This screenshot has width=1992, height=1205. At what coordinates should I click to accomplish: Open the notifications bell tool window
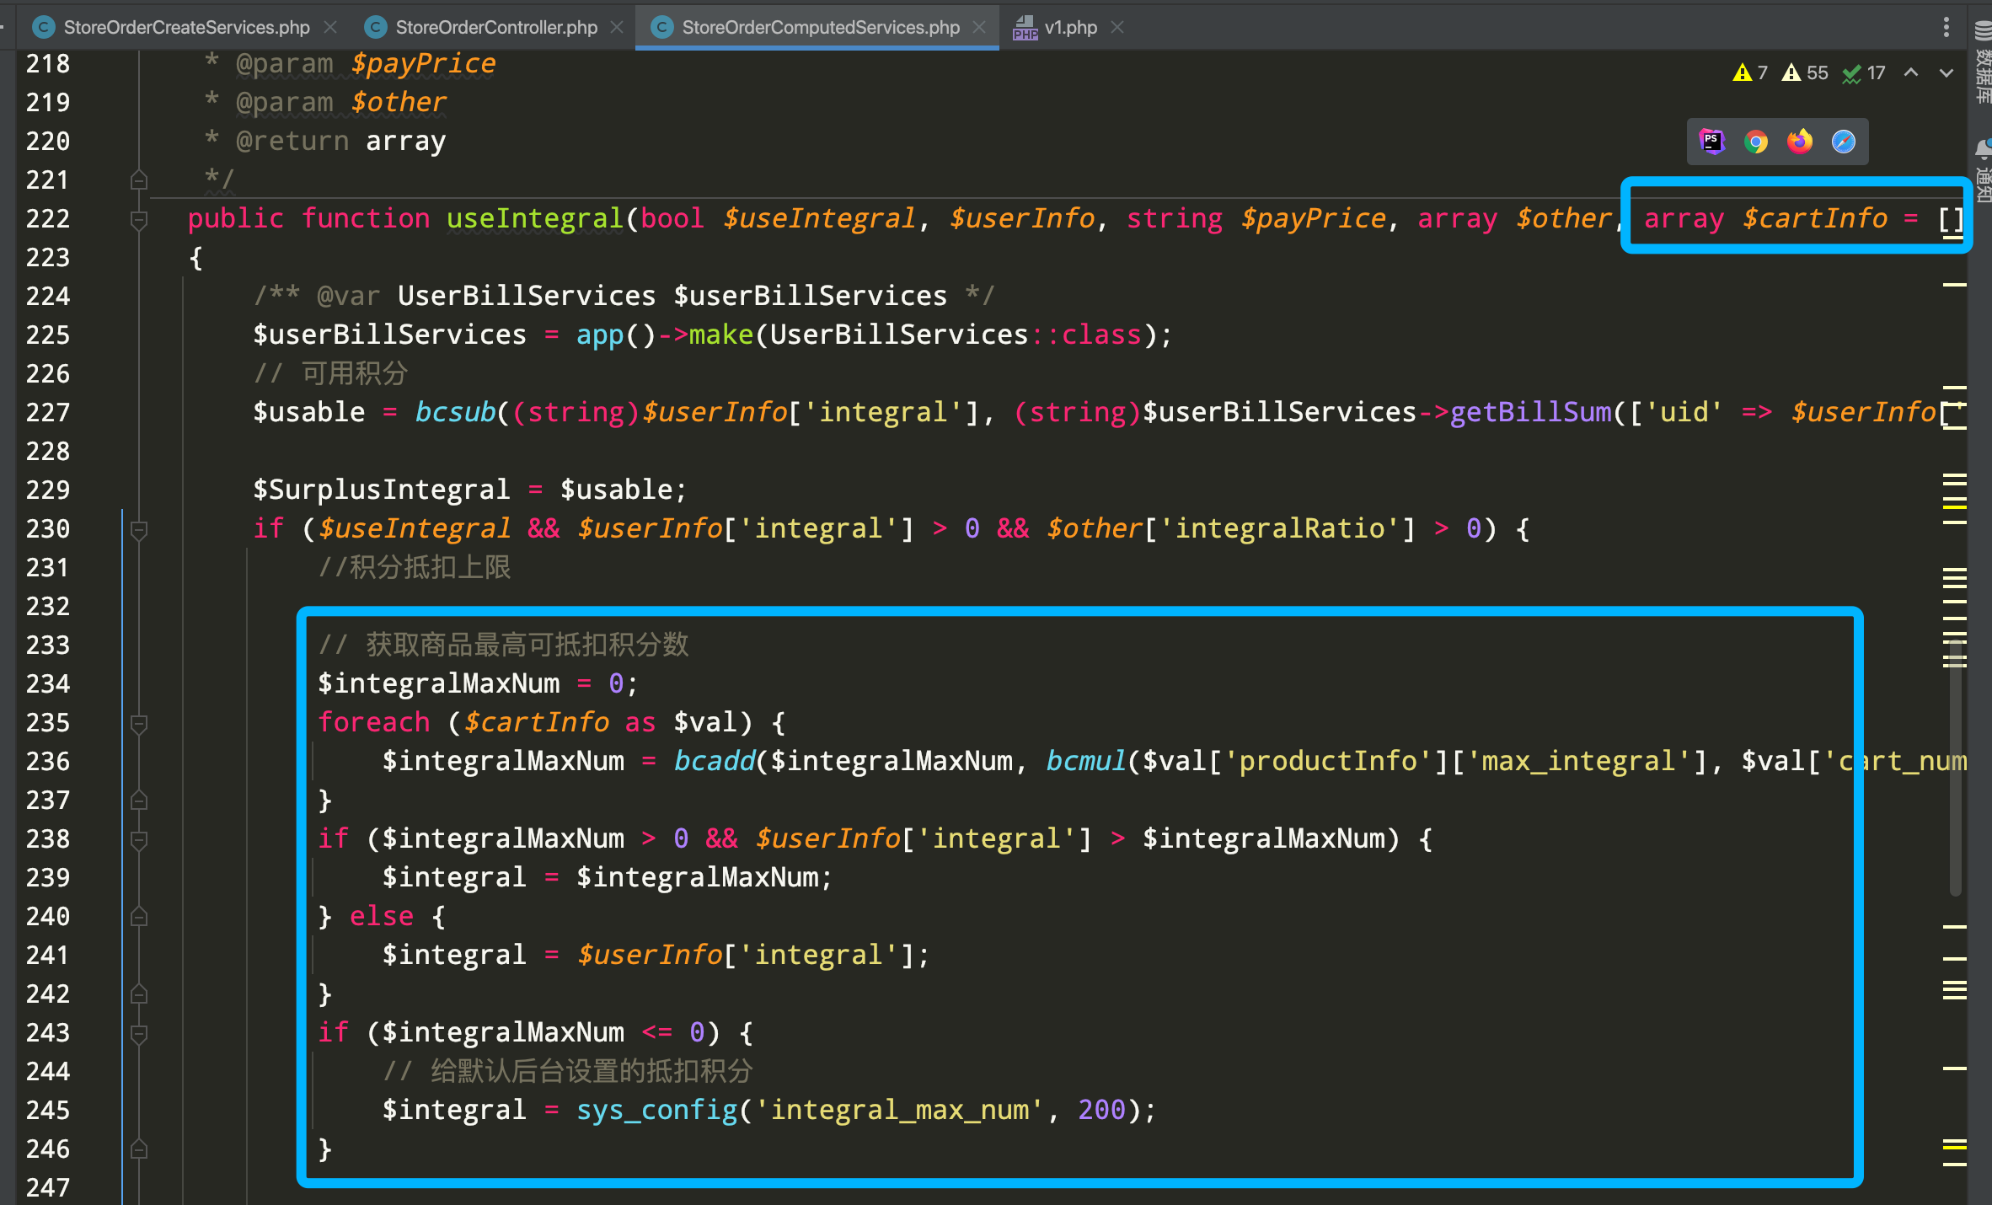click(x=1983, y=149)
